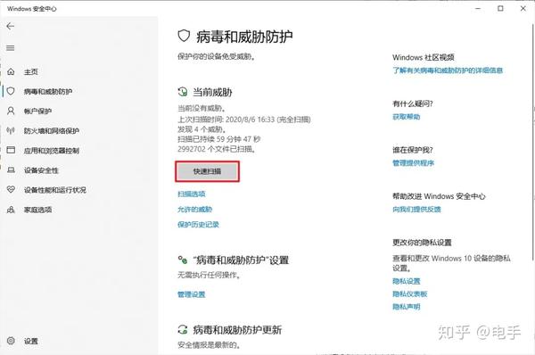Viewport: 535px width, 355px height.
Task: Start a scan with 快速扫描 button
Action: coord(207,171)
